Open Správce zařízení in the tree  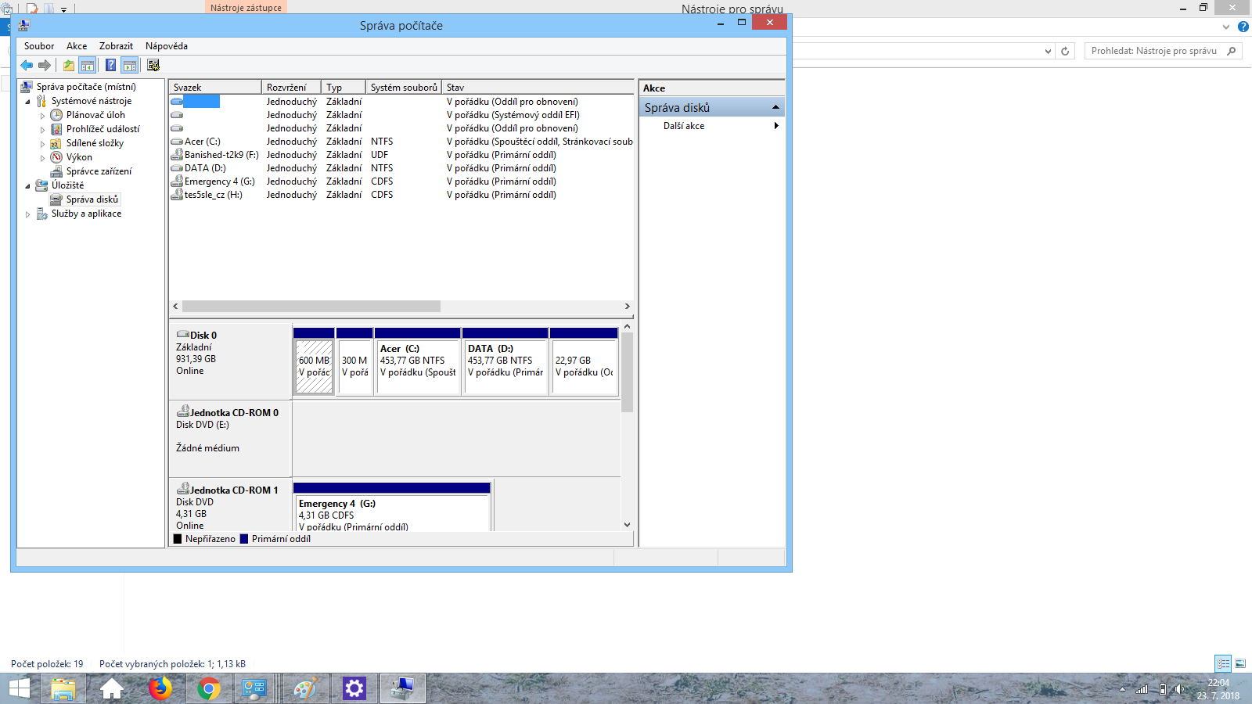coord(99,171)
